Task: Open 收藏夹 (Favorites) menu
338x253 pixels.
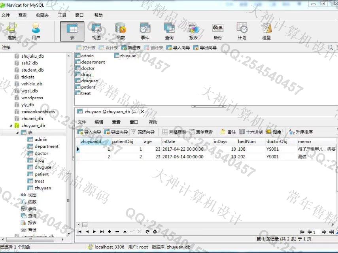Action: pos(42,15)
